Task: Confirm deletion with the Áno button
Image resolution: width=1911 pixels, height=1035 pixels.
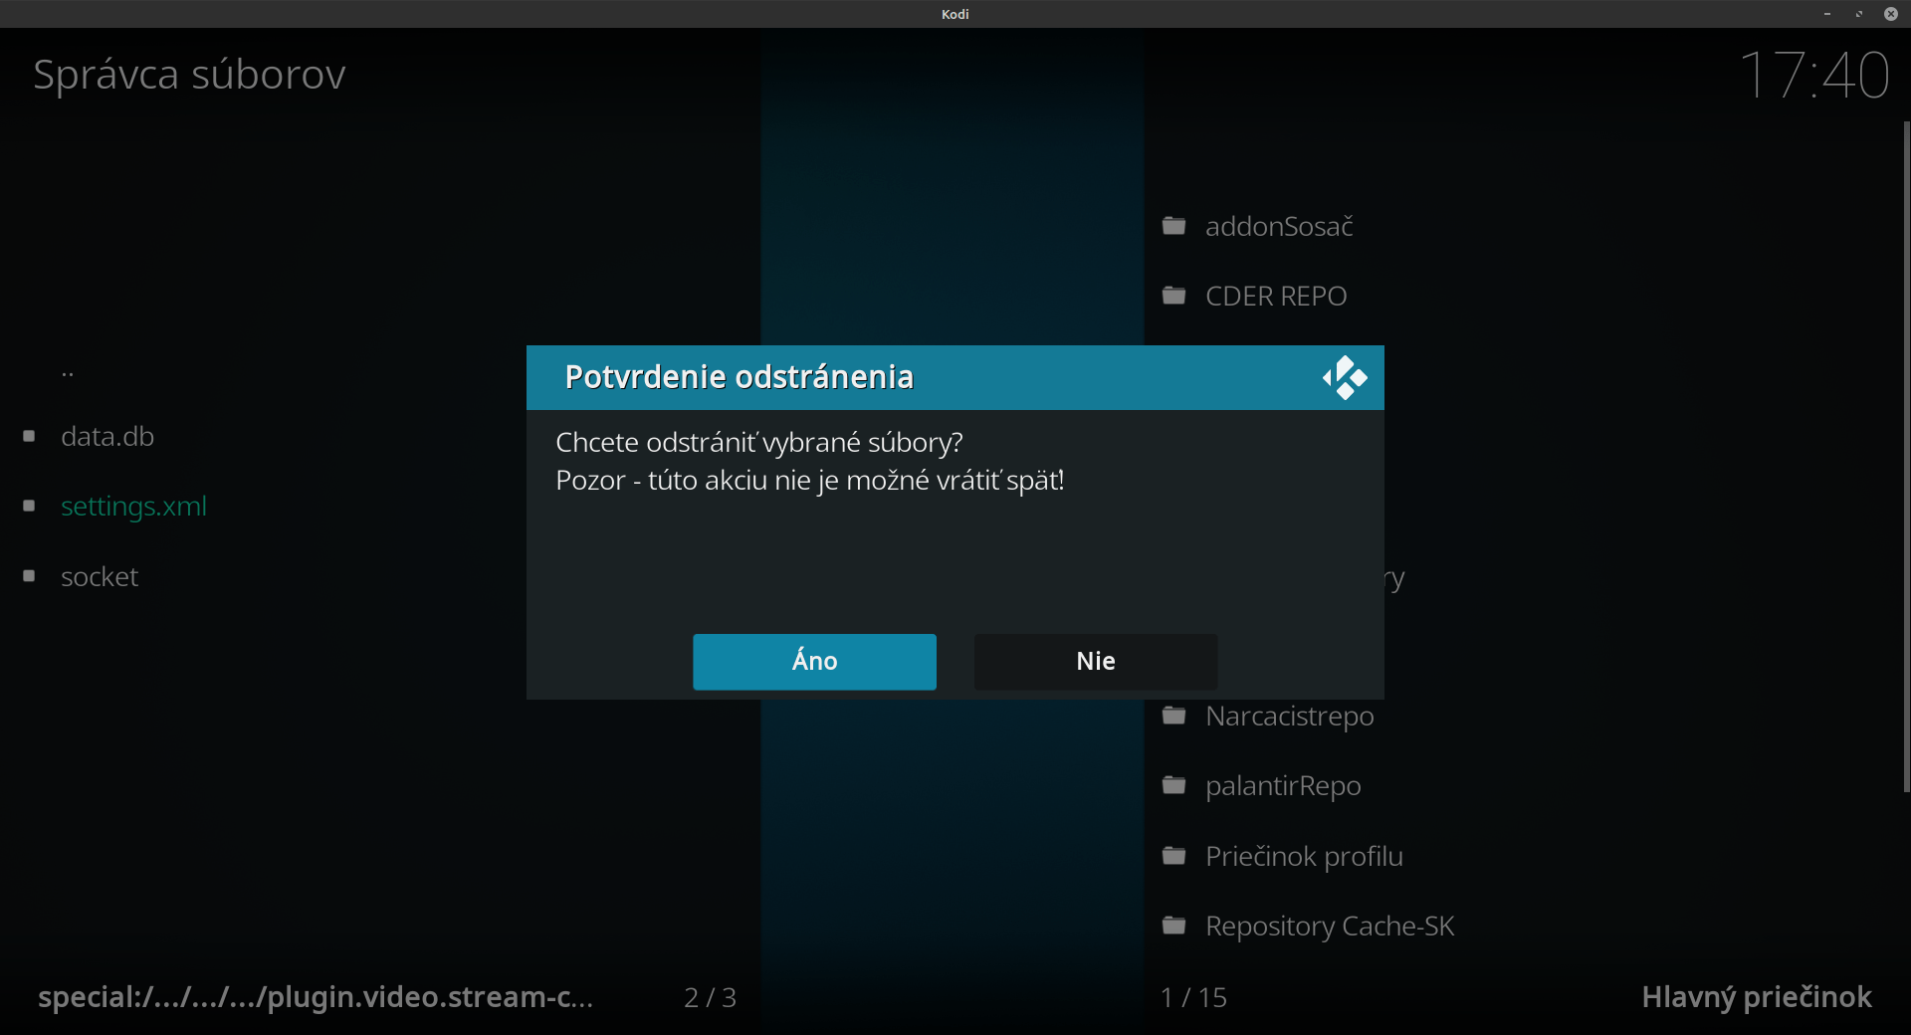Action: pyautogui.click(x=814, y=662)
